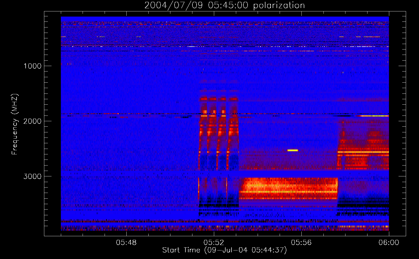Select the 'Start Time (09-Jul-04 05:44:37)' label
419x259 pixels.
(225, 250)
